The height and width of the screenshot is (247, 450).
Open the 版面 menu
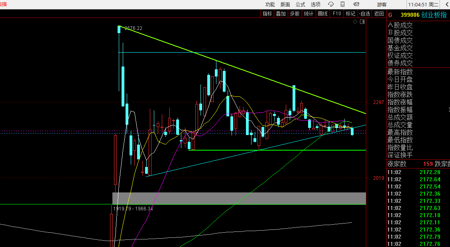[x=285, y=4]
